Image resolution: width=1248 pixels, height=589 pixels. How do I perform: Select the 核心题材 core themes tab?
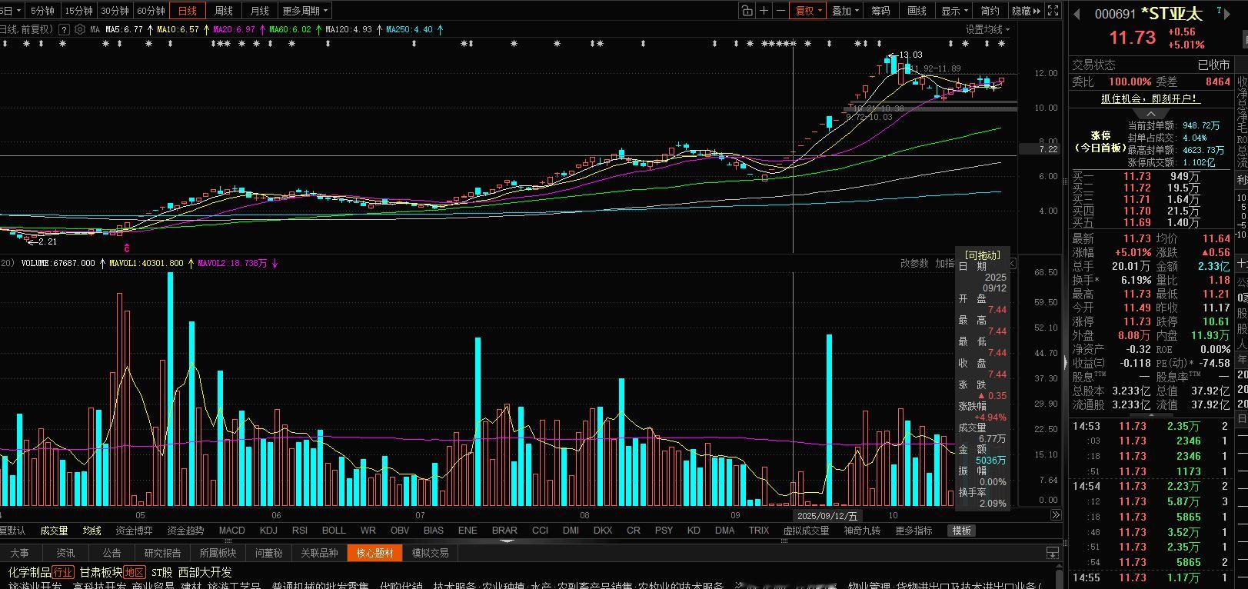pos(374,553)
